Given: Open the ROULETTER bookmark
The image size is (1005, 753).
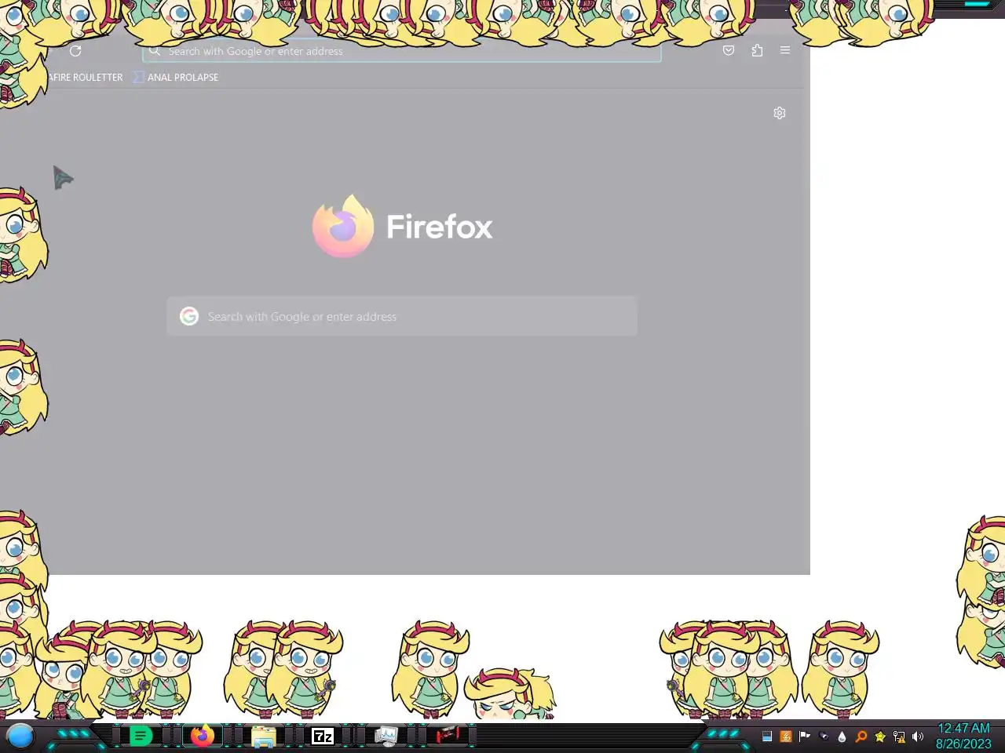Looking at the screenshot, I should click(x=84, y=77).
